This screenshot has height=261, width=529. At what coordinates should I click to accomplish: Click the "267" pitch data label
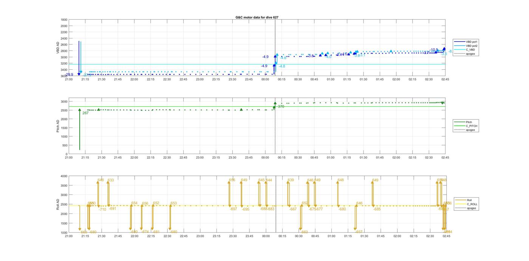pos(85,113)
